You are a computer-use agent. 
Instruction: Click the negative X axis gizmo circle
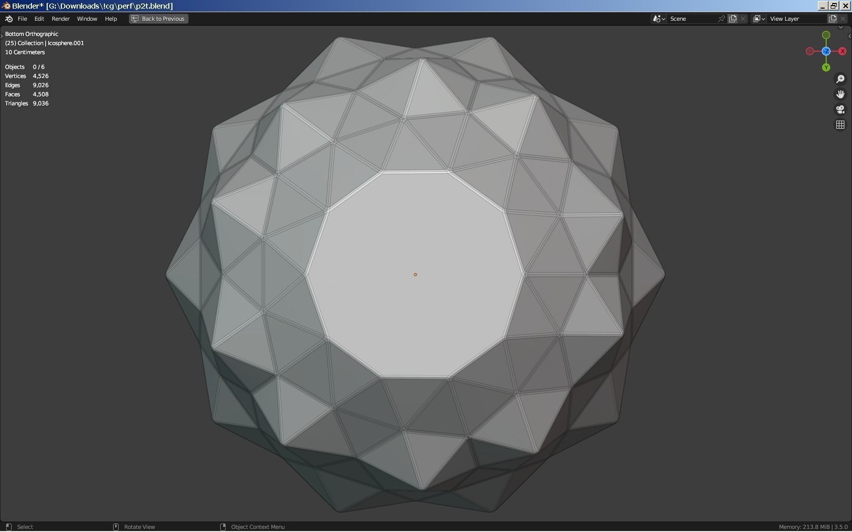coord(810,51)
